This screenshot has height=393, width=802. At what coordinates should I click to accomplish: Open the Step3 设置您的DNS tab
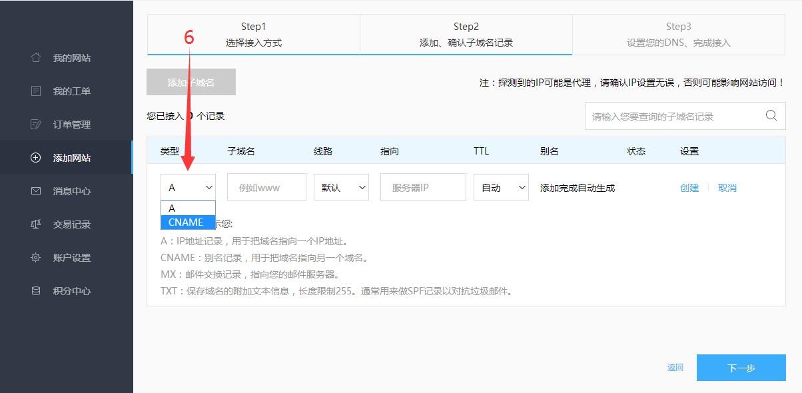pyautogui.click(x=679, y=35)
